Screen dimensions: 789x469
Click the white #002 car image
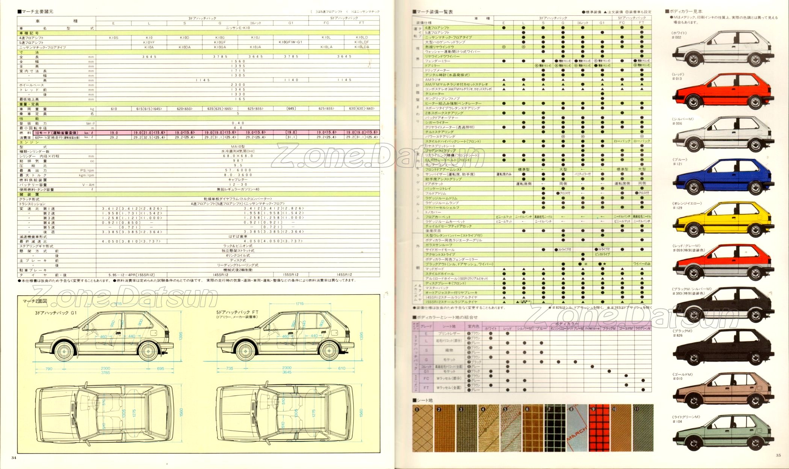click(x=723, y=49)
